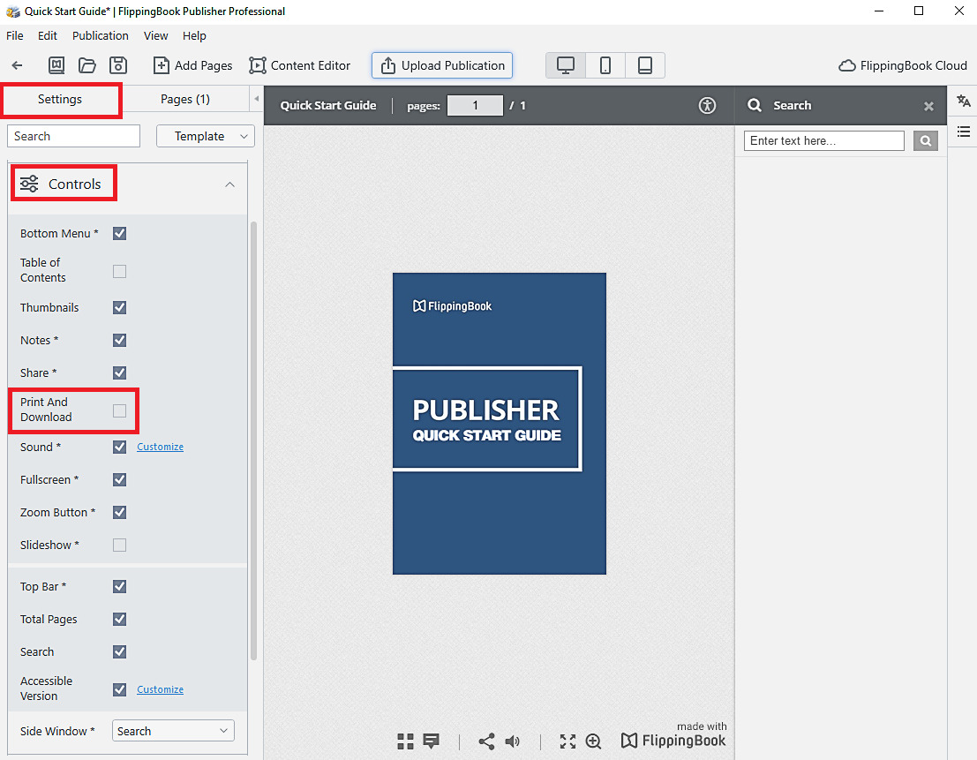
Task: Collapse the Controls section chevron
Action: point(230,184)
